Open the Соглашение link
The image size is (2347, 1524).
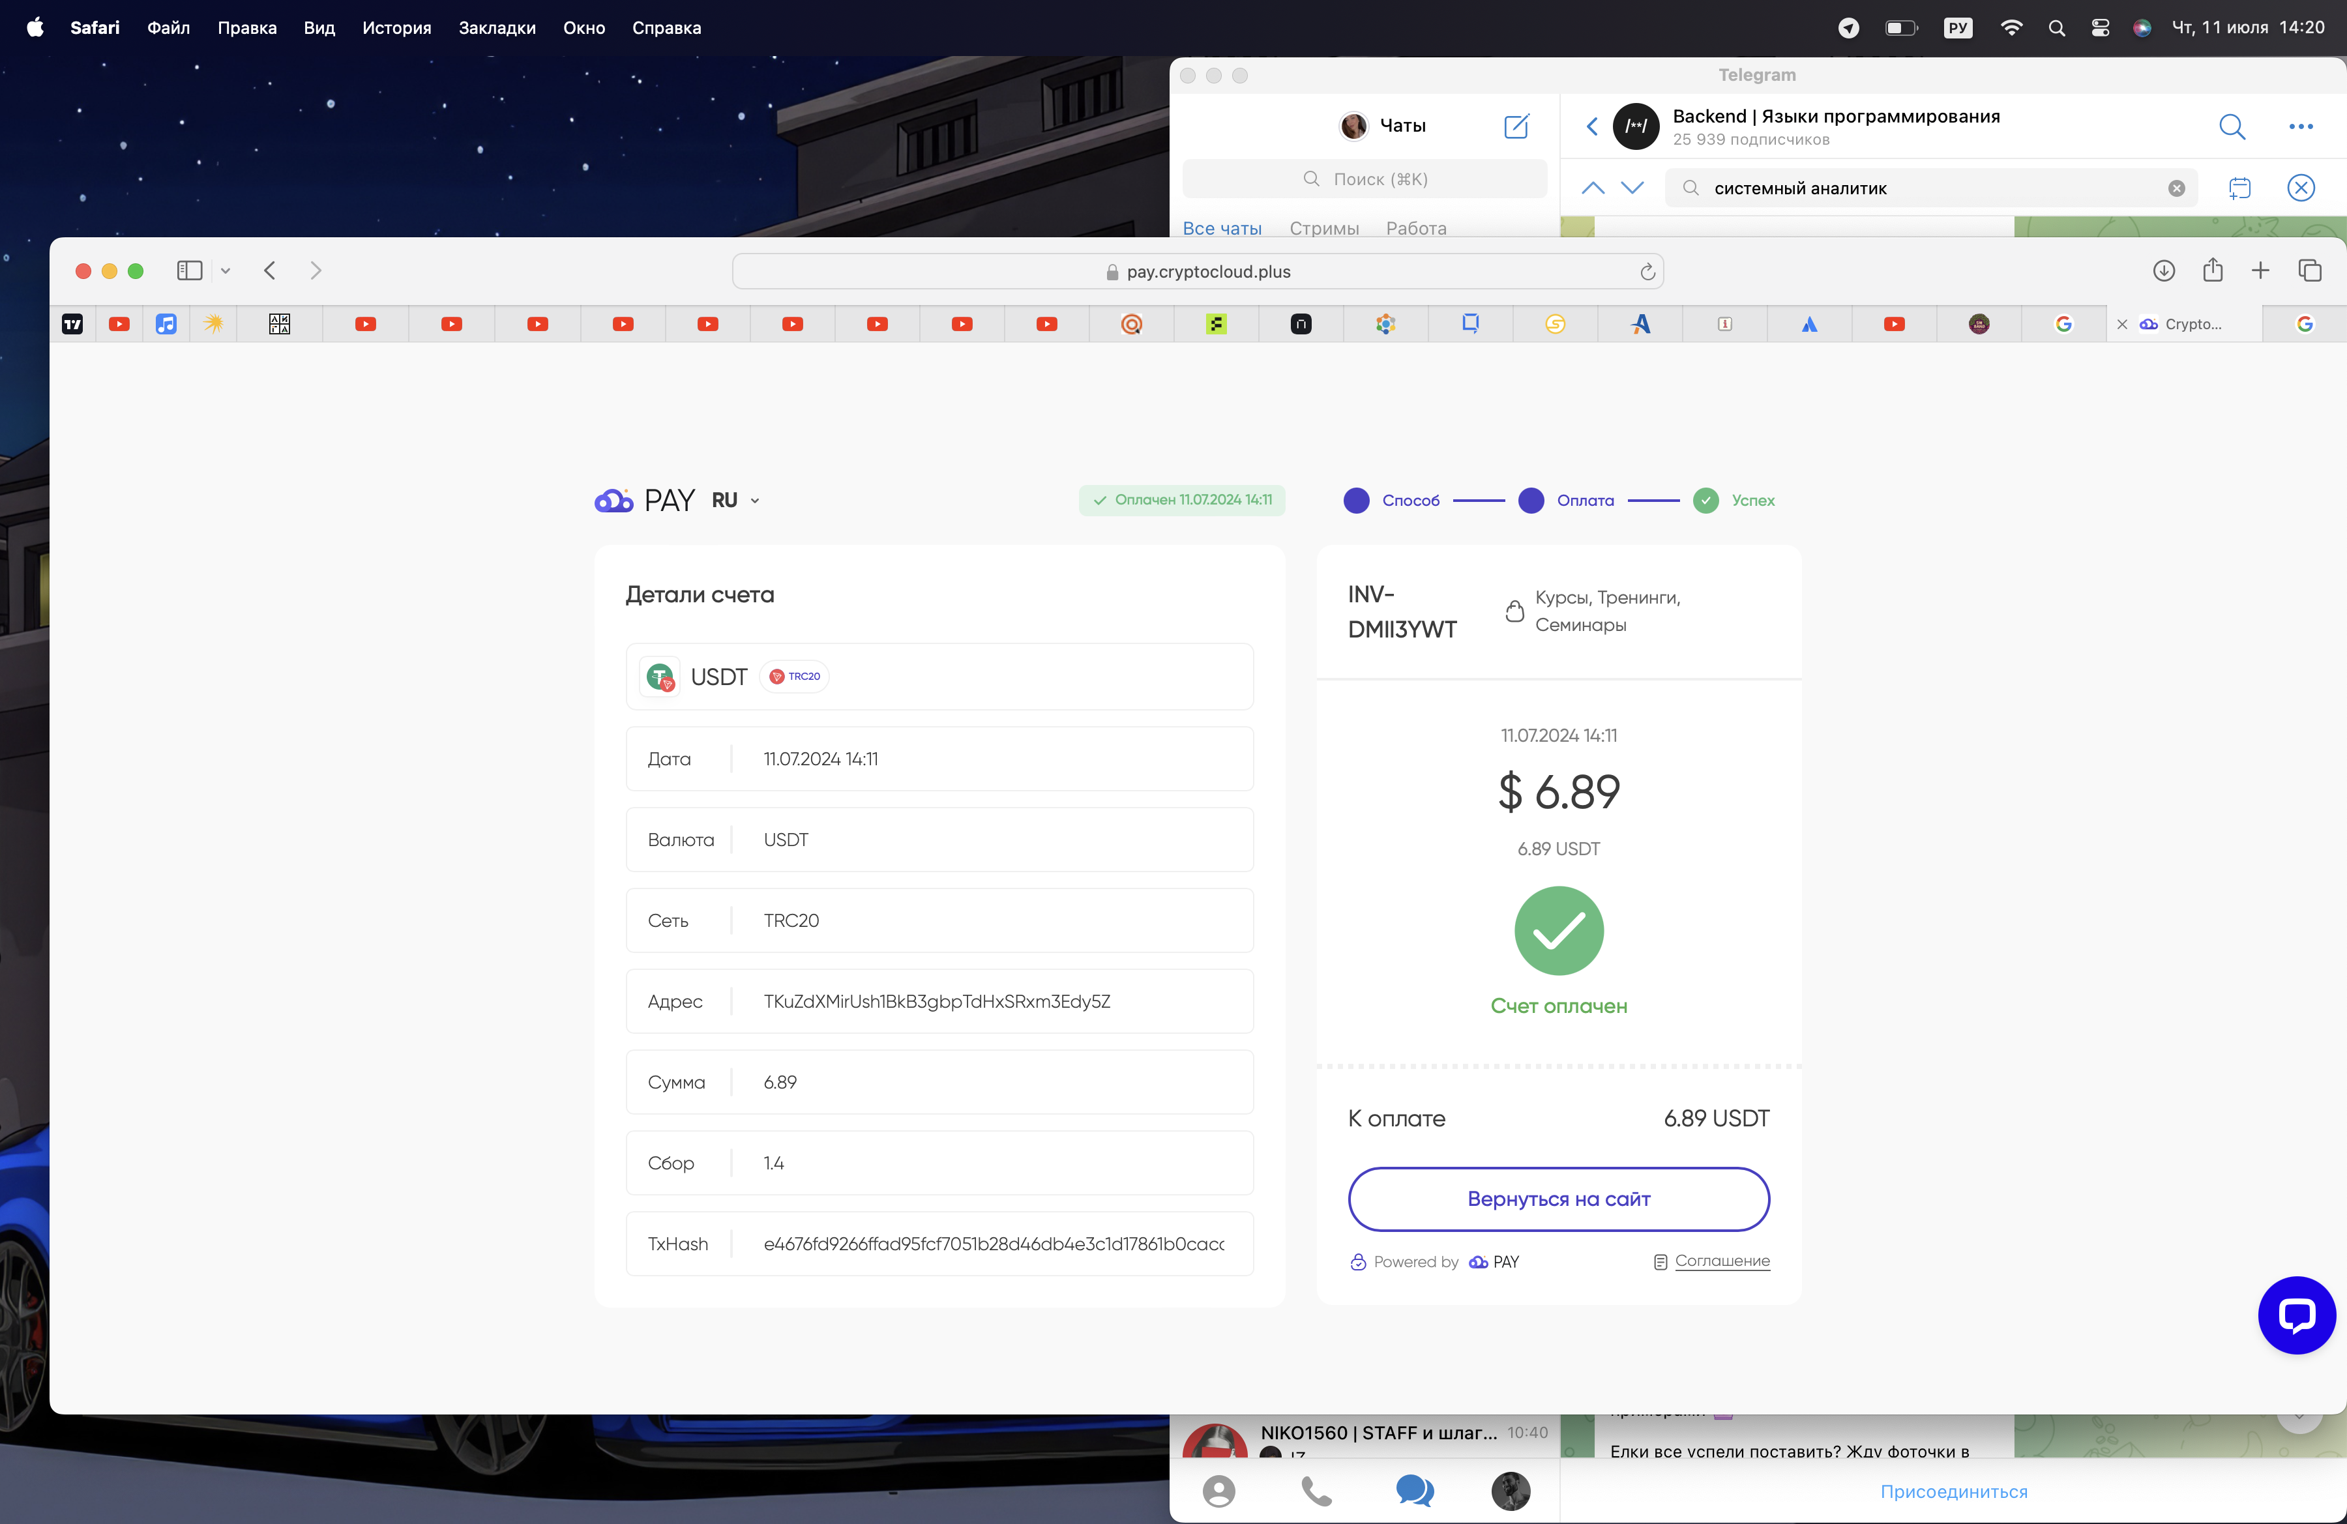[x=1722, y=1261]
